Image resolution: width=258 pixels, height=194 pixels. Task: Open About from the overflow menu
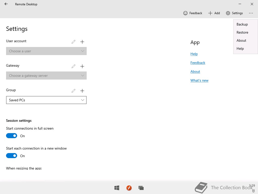point(245,40)
